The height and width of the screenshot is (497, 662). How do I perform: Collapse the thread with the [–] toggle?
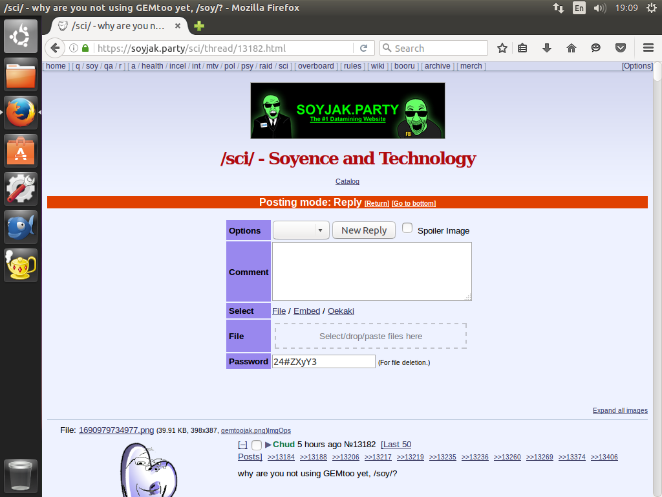(242, 445)
